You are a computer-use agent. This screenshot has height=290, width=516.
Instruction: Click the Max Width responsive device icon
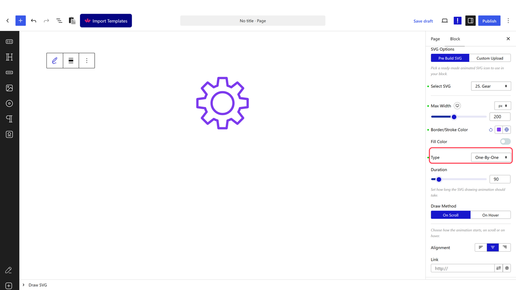458,106
